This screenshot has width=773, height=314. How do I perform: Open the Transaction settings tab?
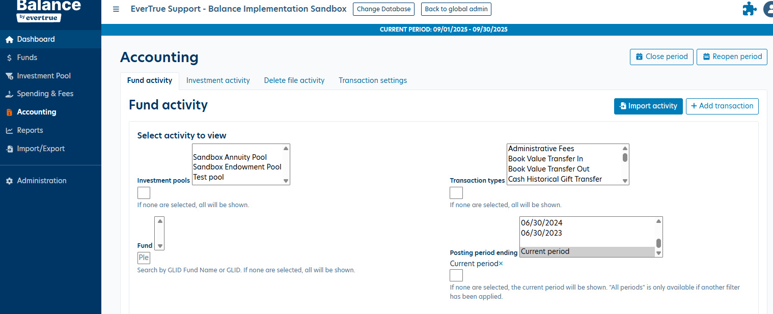pos(373,80)
